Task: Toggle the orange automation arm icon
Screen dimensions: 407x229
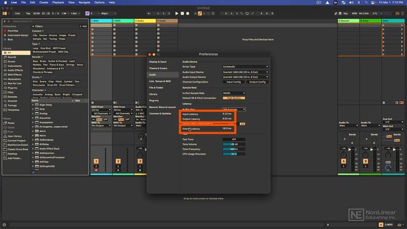Action: pos(200,13)
